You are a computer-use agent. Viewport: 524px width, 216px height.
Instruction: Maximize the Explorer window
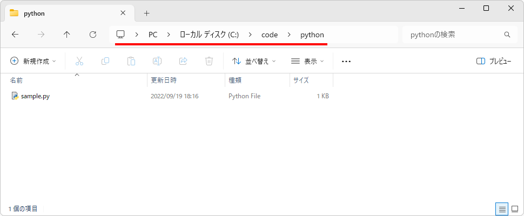[x=486, y=8]
